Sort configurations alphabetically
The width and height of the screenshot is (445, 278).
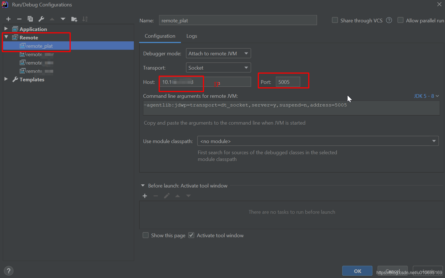tap(85, 19)
